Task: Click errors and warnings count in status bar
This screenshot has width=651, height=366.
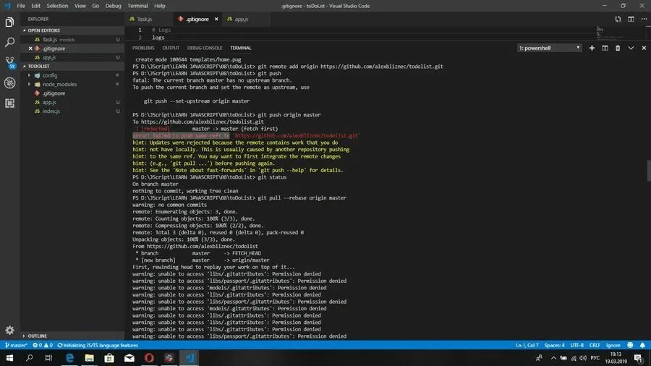Action: pyautogui.click(x=43, y=345)
